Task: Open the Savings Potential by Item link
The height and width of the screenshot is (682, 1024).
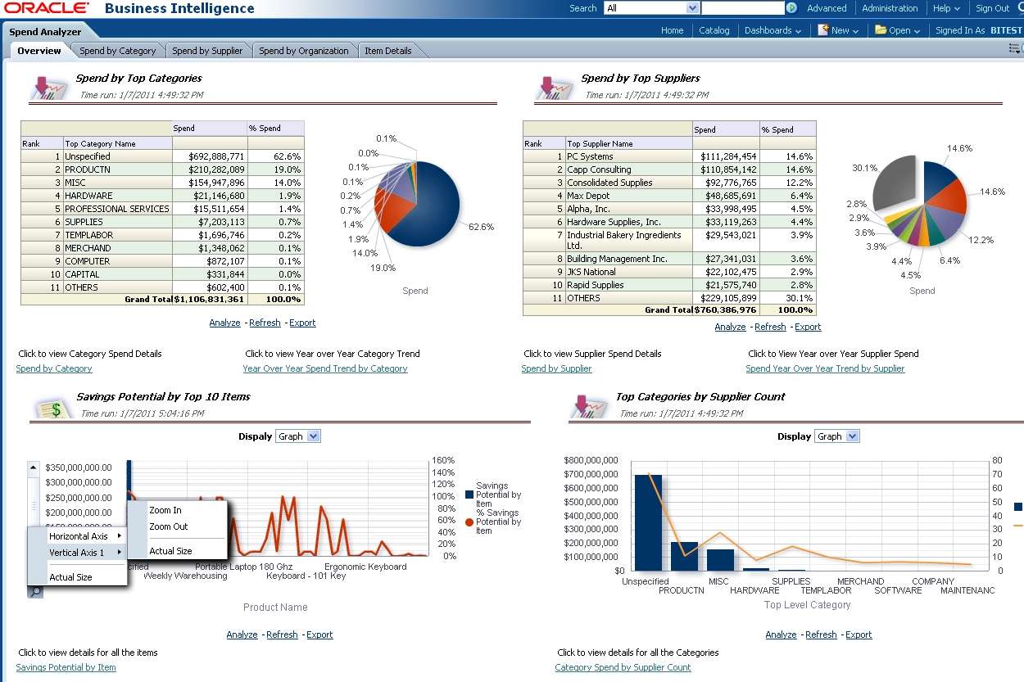Action: tap(66, 667)
